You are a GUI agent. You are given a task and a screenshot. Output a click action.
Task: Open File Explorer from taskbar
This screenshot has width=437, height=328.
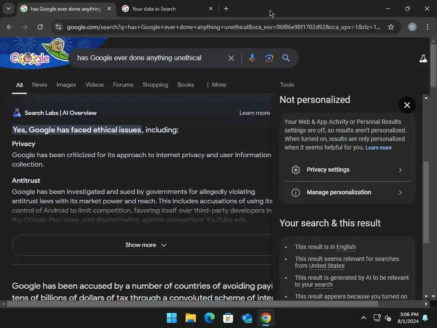[191, 318]
